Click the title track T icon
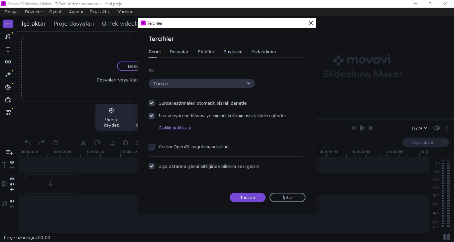Image resolution: width=454 pixels, height=242 pixels. pos(4,165)
